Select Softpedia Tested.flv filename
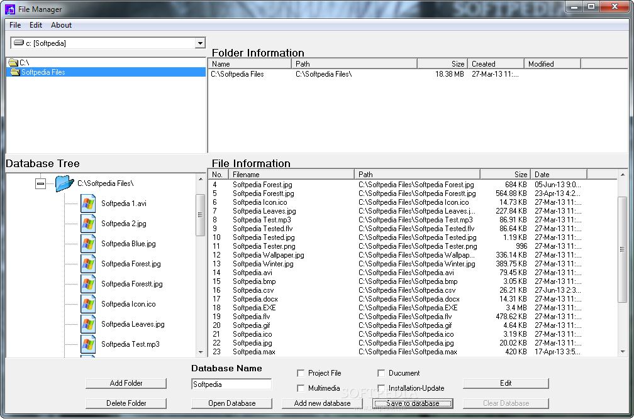 (x=263, y=229)
